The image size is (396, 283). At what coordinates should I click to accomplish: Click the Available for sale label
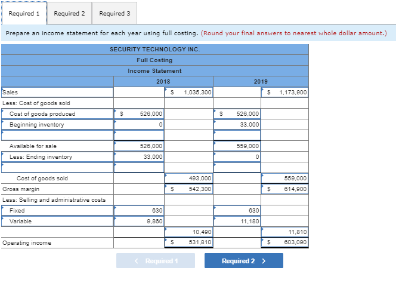pyautogui.click(x=33, y=146)
